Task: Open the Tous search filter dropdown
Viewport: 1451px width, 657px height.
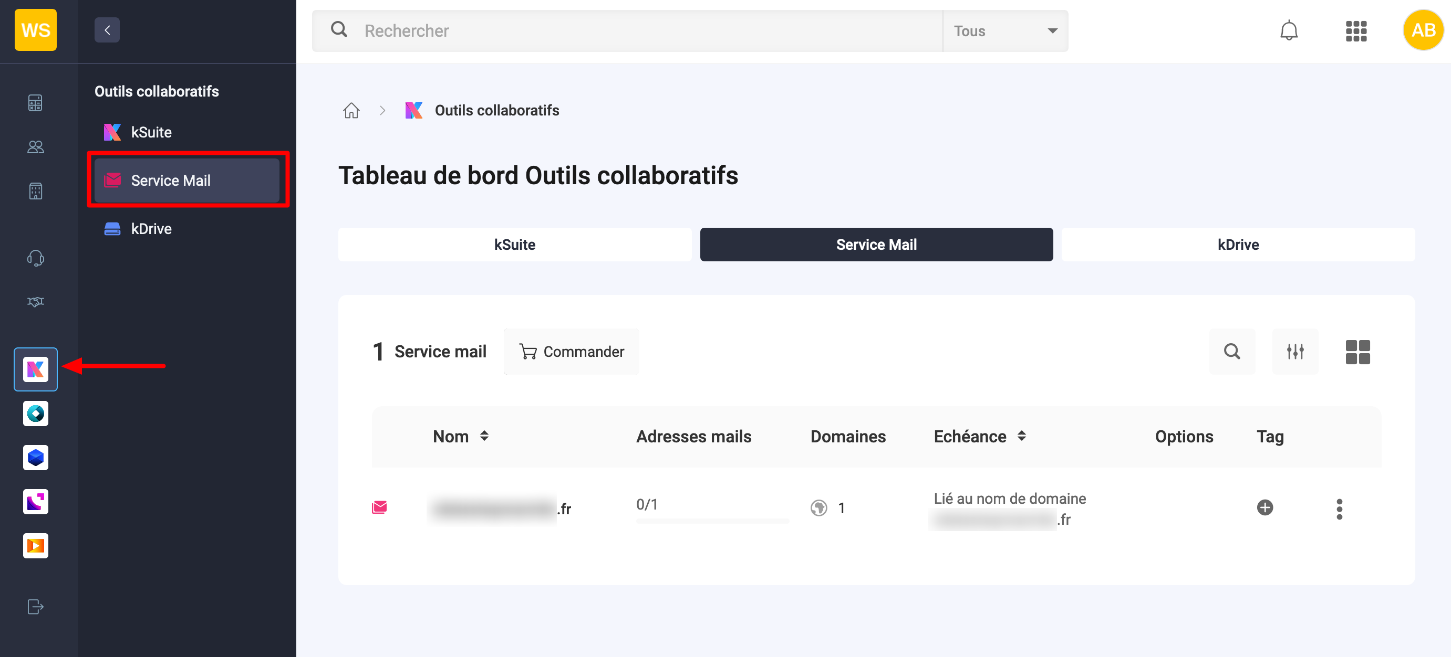Action: [1006, 31]
